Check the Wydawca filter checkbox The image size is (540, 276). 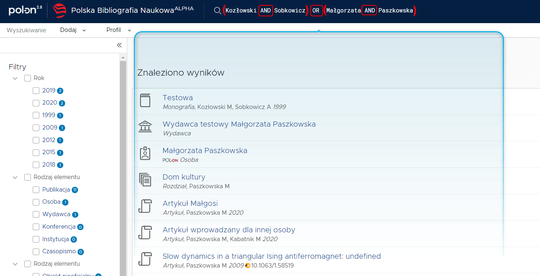(x=36, y=214)
